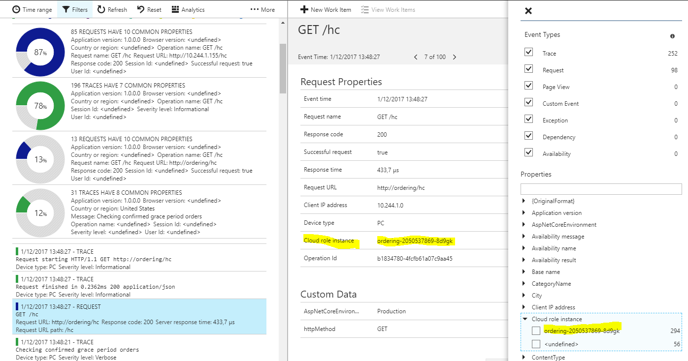Check the ordering-2050537869-8d9gk instance checkbox

point(536,331)
